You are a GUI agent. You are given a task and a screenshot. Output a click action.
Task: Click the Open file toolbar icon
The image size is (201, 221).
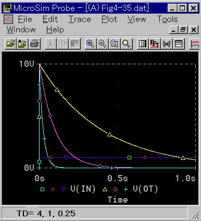click(x=10, y=43)
